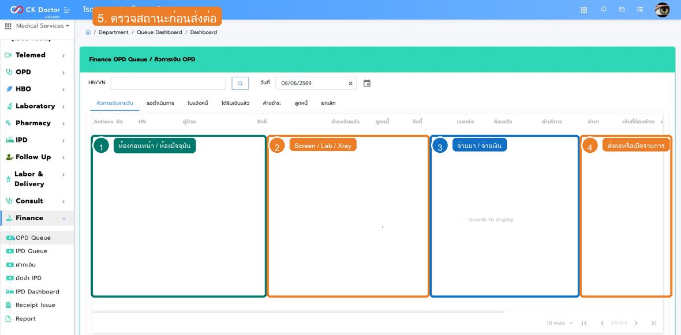681x335 pixels.
Task: Click the search magnifier button
Action: point(240,83)
